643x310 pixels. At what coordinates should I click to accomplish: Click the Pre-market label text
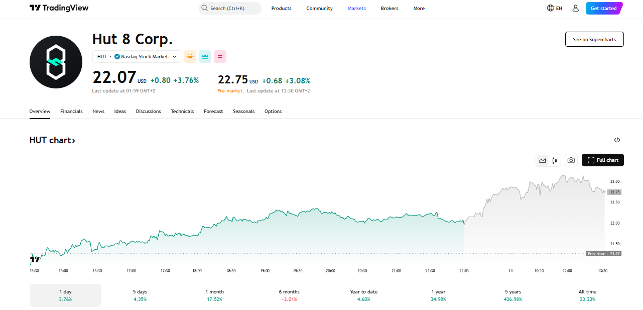click(x=230, y=91)
